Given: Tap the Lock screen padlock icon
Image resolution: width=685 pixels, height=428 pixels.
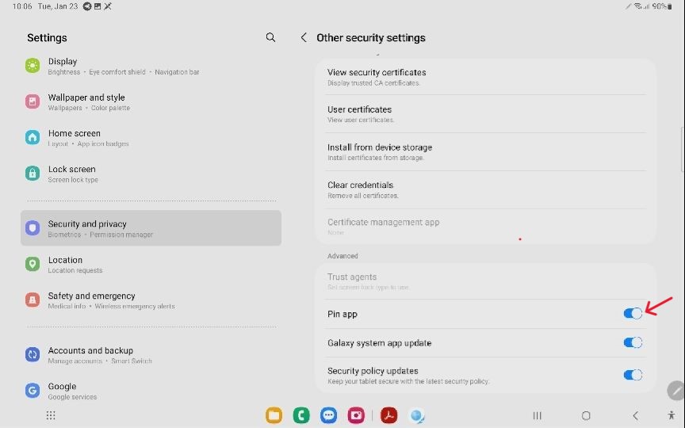Looking at the screenshot, I should click(33, 174).
